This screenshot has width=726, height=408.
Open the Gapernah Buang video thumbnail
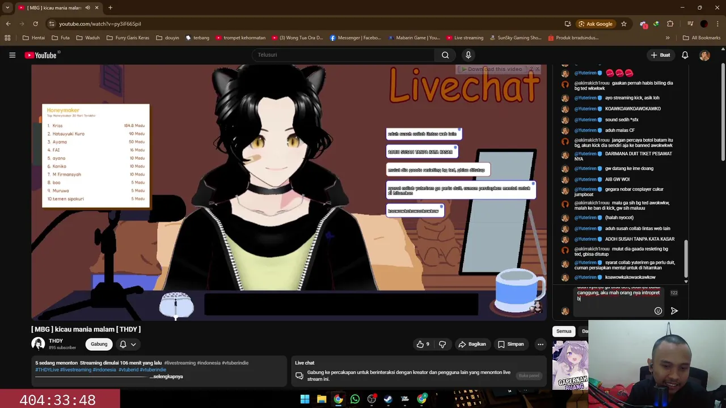tap(570, 365)
